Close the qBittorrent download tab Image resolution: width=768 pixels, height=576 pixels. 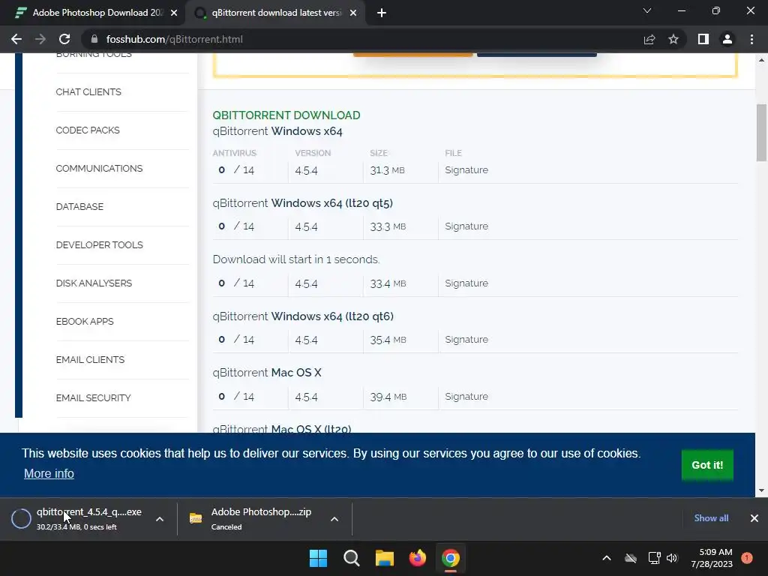(353, 13)
